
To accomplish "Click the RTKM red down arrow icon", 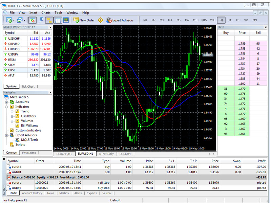I will pyautogui.click(x=5, y=60).
